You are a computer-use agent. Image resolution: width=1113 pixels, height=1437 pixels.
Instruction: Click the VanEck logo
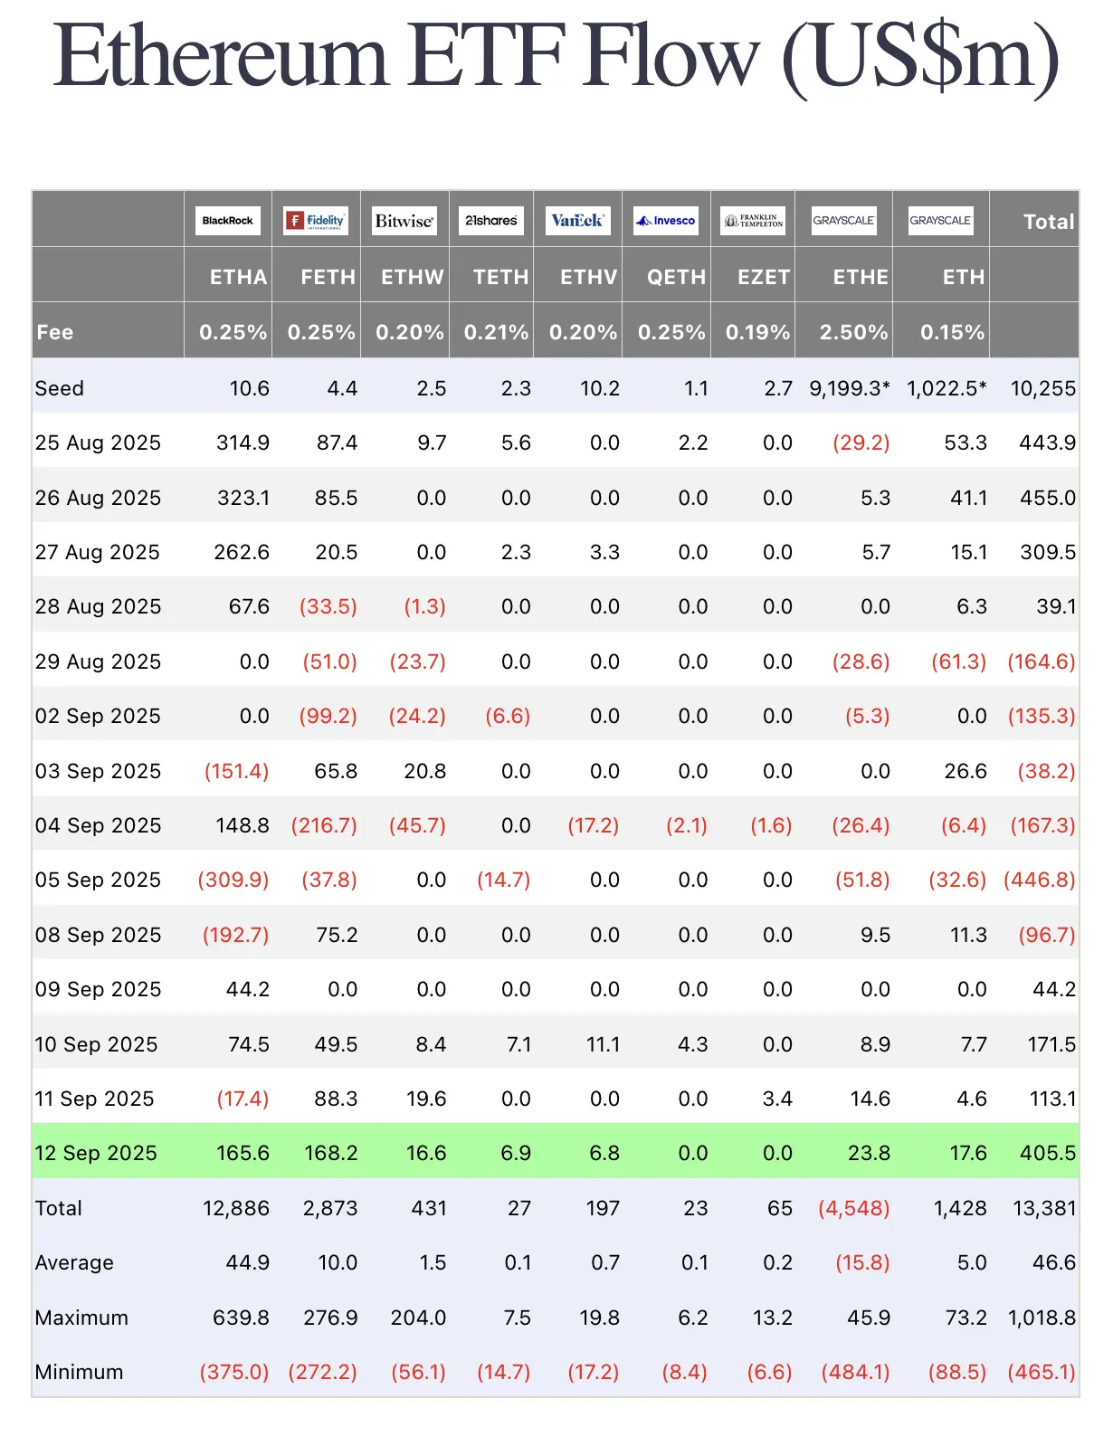(577, 221)
